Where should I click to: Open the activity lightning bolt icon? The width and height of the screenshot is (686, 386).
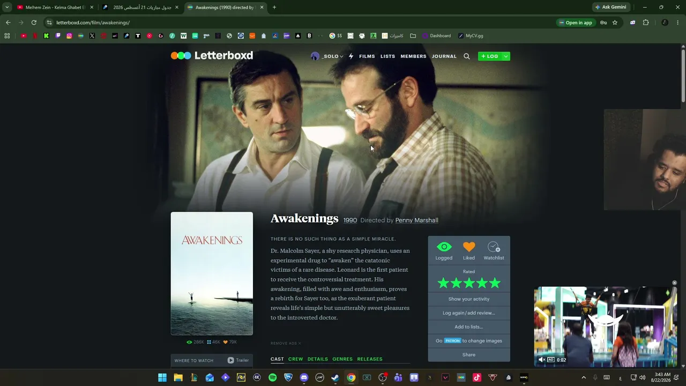point(351,56)
